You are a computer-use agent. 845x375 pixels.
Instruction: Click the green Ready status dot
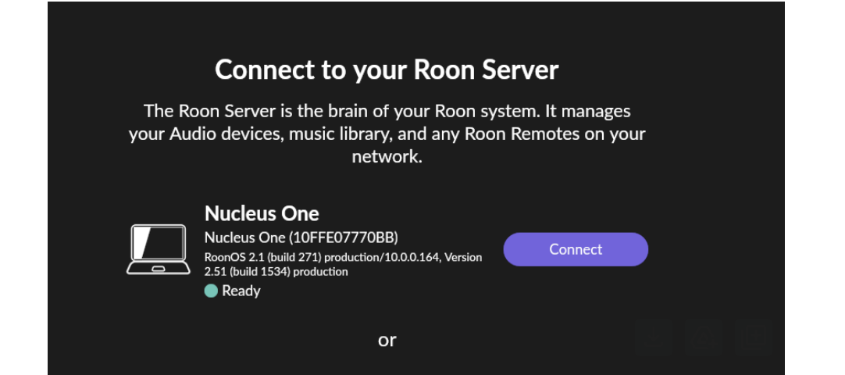pos(211,291)
